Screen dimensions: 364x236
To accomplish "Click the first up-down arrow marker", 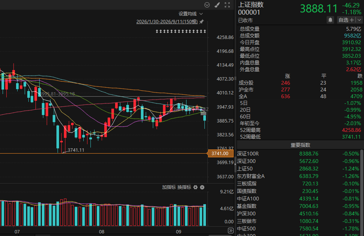I will [157, 31].
